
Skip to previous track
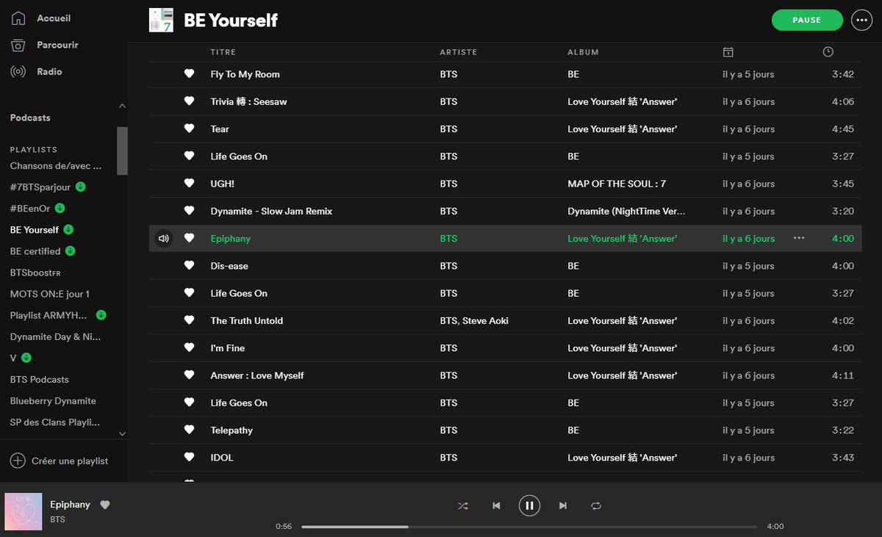tap(496, 506)
